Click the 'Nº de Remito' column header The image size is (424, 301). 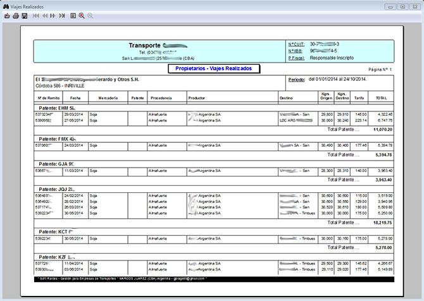49,98
